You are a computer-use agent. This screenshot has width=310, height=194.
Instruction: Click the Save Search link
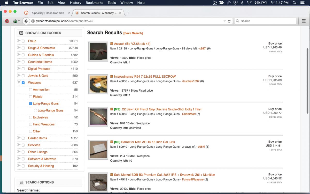tap(133, 33)
